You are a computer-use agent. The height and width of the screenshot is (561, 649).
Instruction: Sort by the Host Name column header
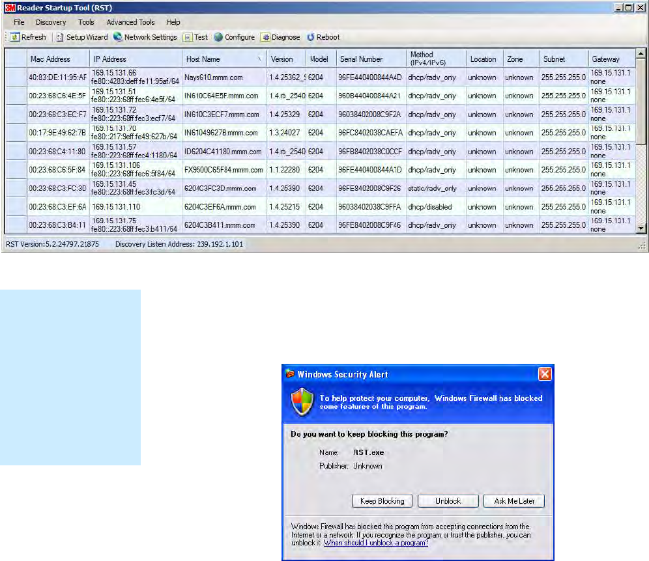pos(224,59)
